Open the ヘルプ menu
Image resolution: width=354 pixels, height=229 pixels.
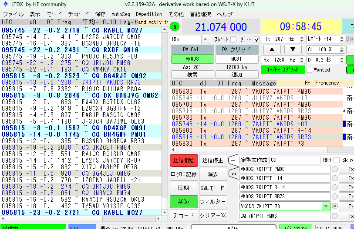coord(225,14)
